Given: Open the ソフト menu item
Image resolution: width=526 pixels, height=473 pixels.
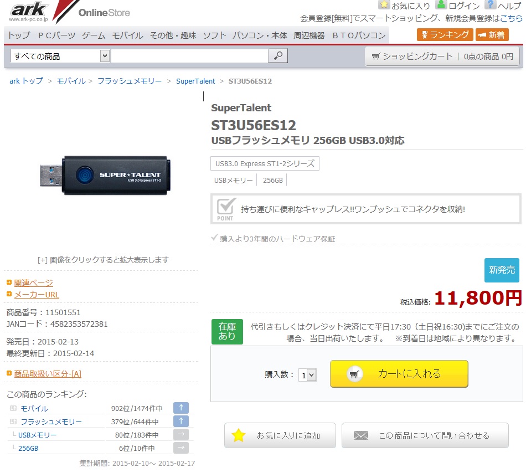Looking at the screenshot, I should 215,35.
